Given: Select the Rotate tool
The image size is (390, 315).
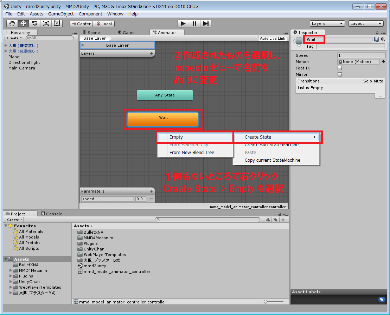Looking at the screenshot, I should click(x=34, y=24).
